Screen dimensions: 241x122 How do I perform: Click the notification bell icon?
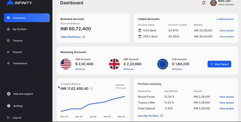click(x=204, y=3)
